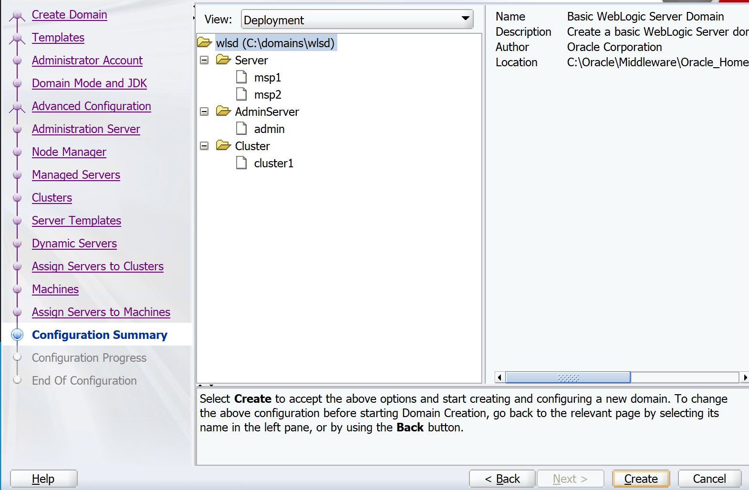
Task: Click the details scrollbar left arrow
Action: (x=499, y=378)
